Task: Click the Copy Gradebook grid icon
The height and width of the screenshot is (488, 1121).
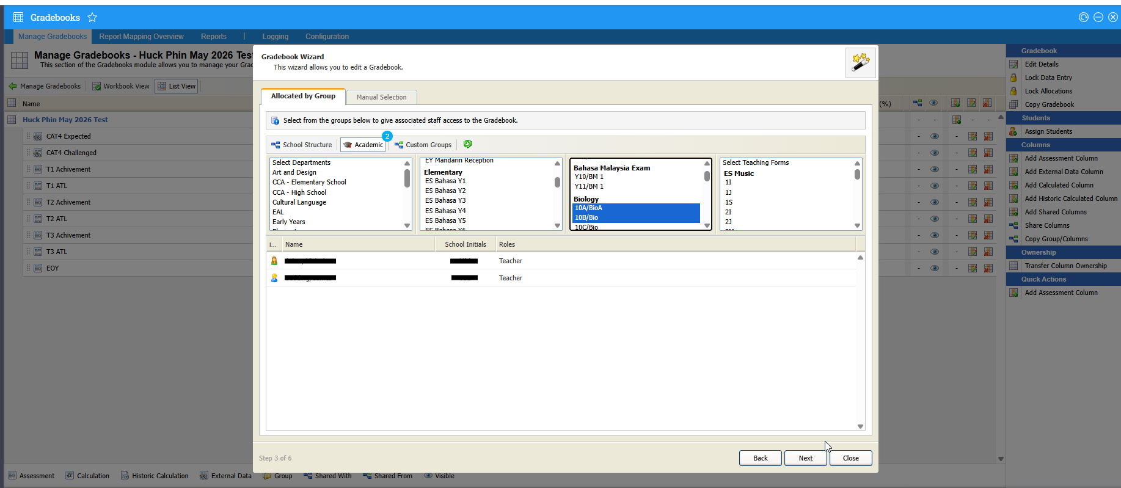Action: [x=1013, y=104]
